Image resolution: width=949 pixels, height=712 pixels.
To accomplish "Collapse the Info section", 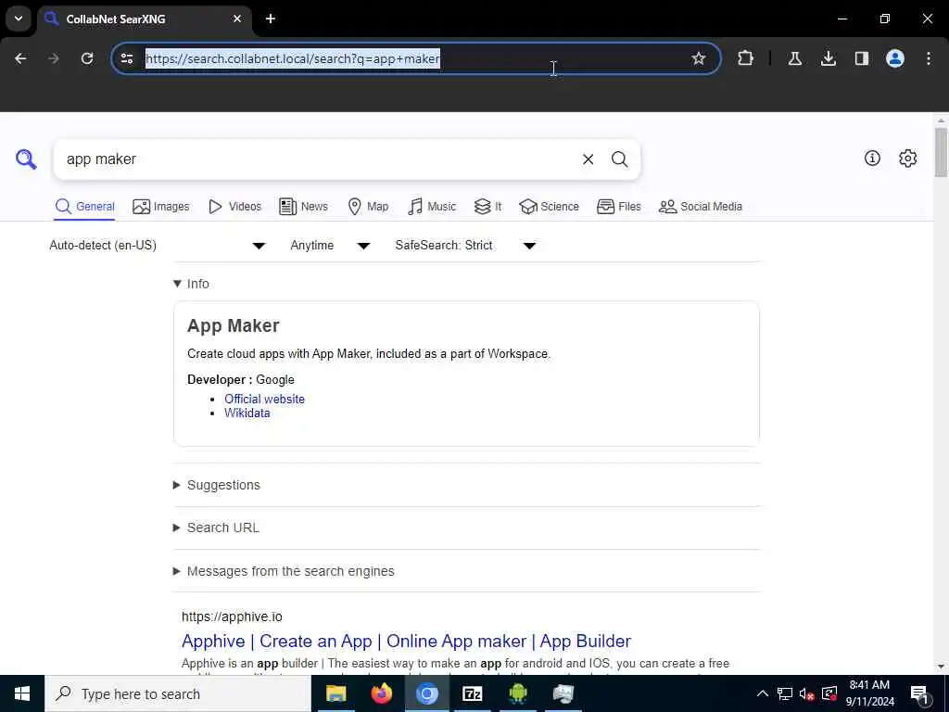I will click(x=191, y=284).
